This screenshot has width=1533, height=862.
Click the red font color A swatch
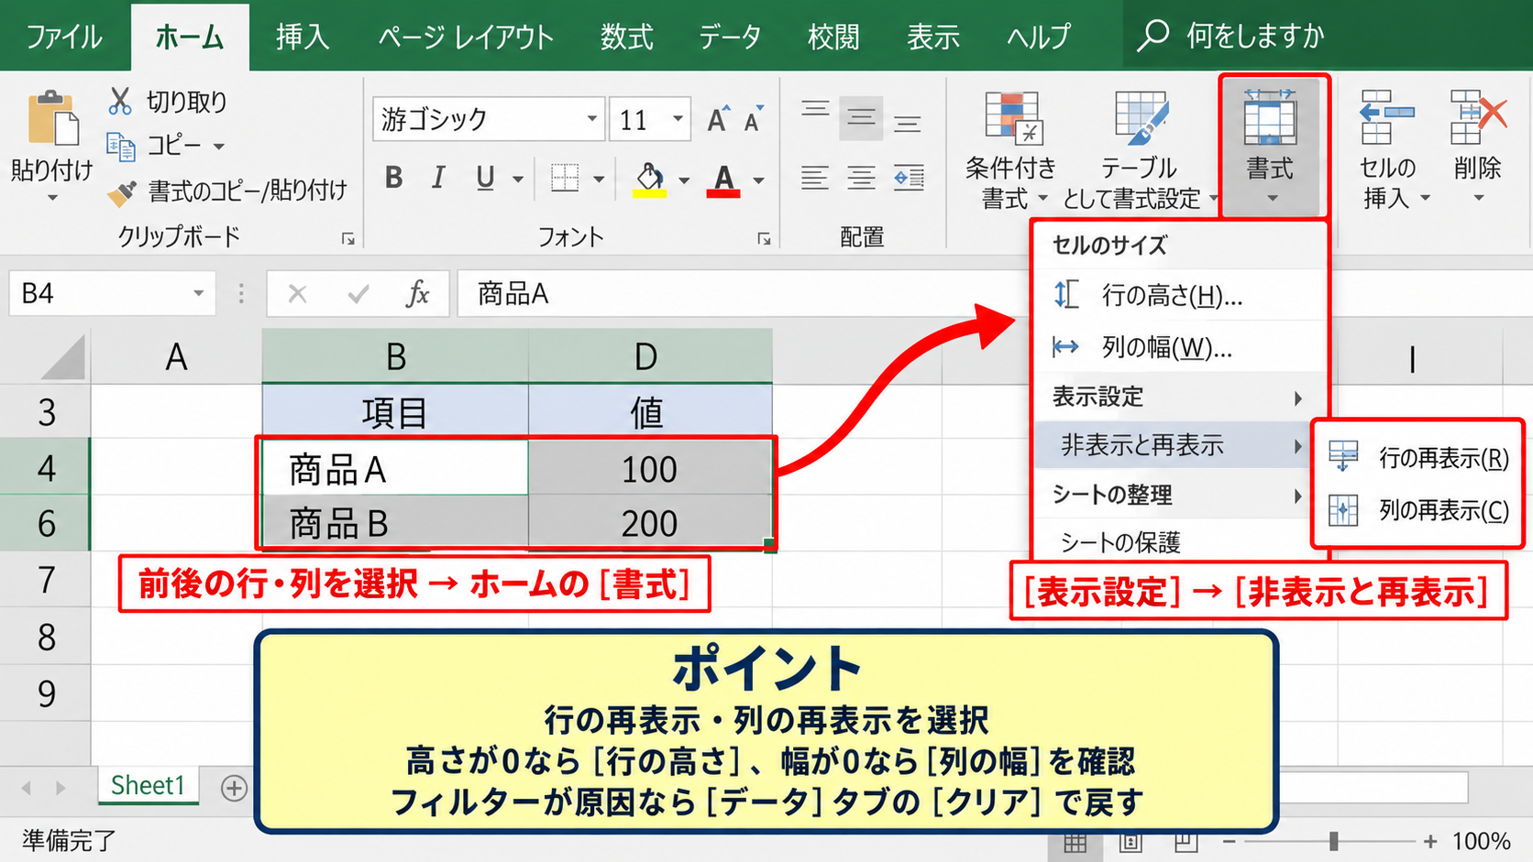723,180
